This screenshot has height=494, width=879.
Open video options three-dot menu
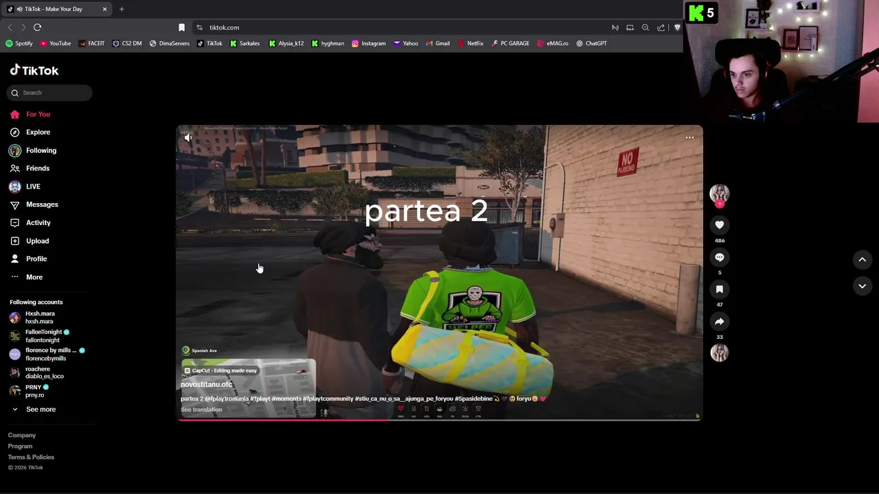click(x=689, y=137)
